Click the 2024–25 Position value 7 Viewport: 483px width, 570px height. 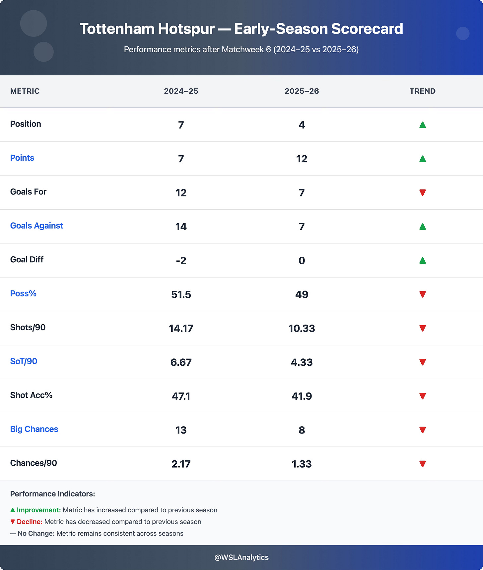coord(181,125)
